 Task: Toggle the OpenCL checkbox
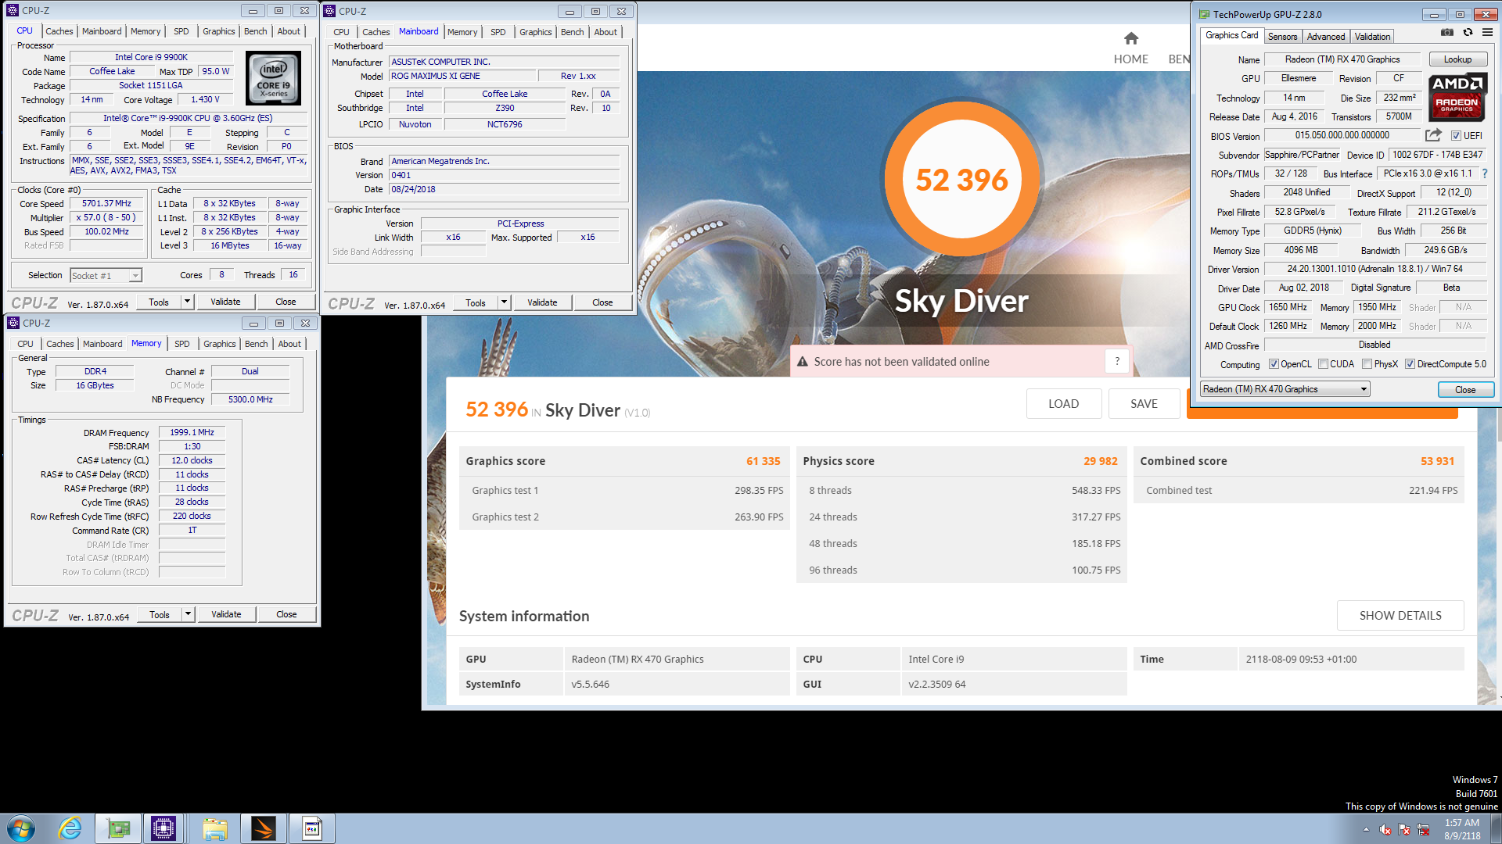tap(1274, 364)
